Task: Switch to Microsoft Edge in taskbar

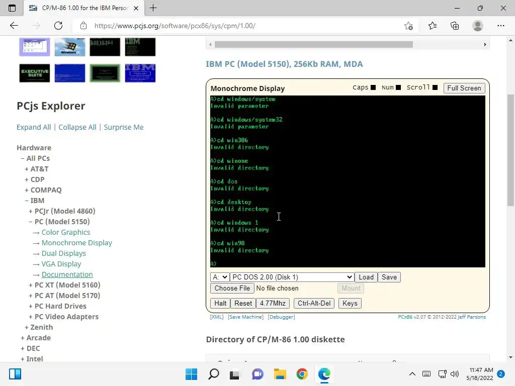Action: pyautogui.click(x=324, y=374)
